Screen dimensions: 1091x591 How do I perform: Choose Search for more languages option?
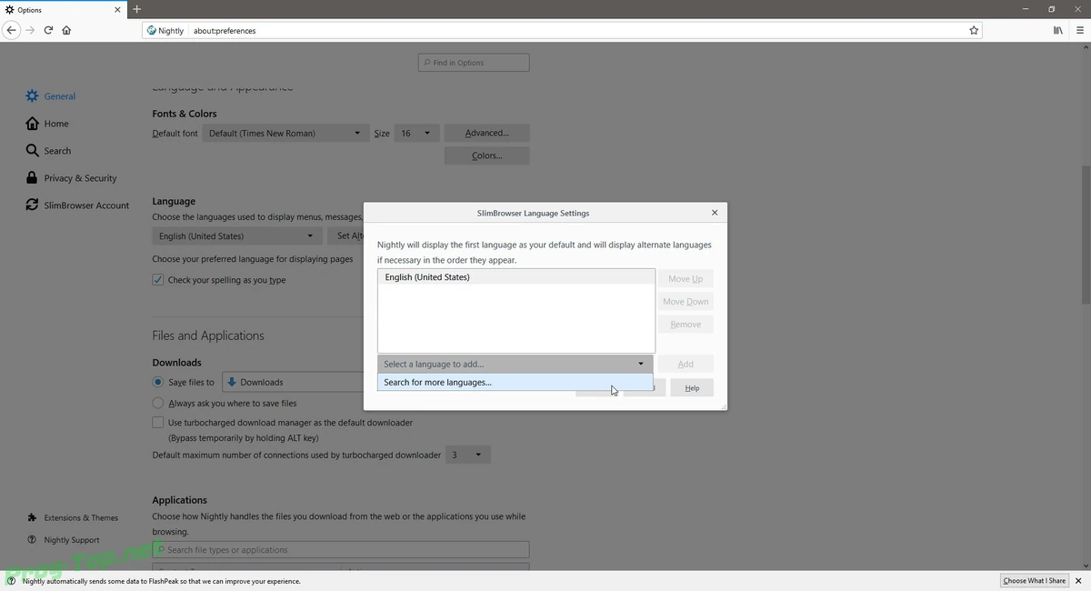pos(515,383)
